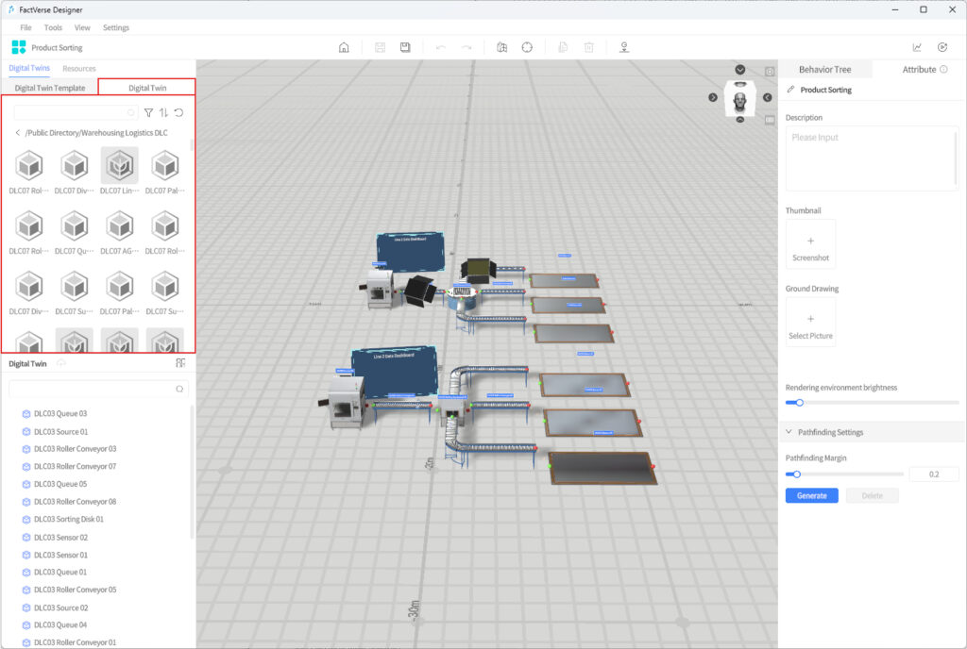
Task: Apply the funnel filter to assets
Action: [x=148, y=112]
